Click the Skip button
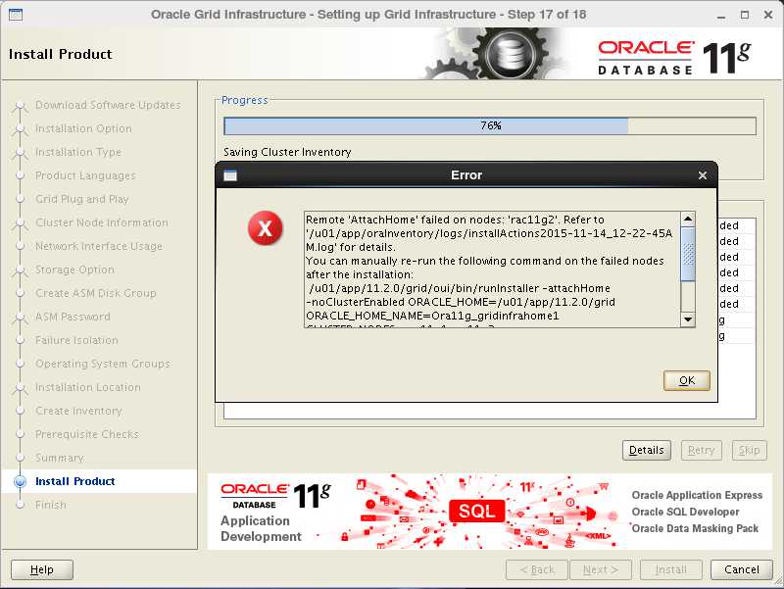 tap(749, 450)
